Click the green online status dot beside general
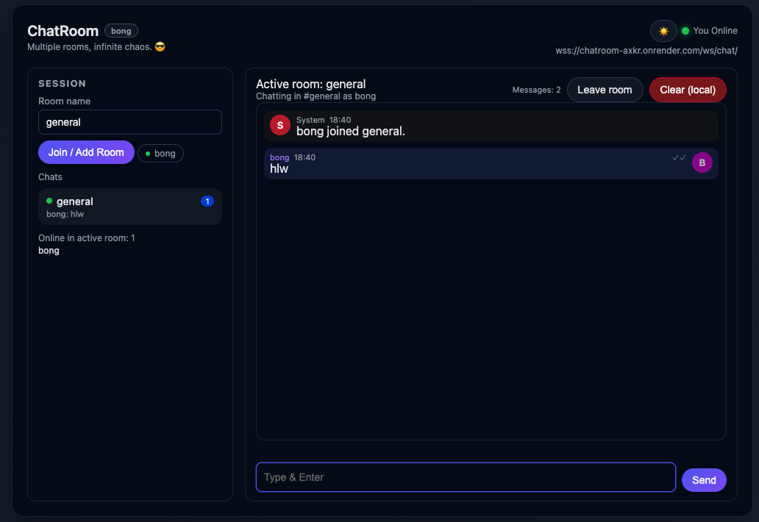 click(50, 201)
